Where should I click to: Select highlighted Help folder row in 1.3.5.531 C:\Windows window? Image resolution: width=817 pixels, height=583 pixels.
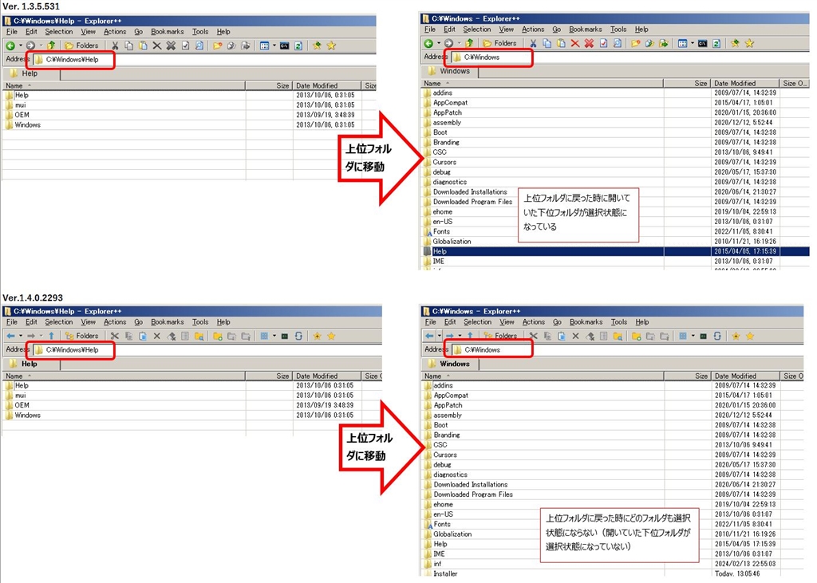pos(615,252)
